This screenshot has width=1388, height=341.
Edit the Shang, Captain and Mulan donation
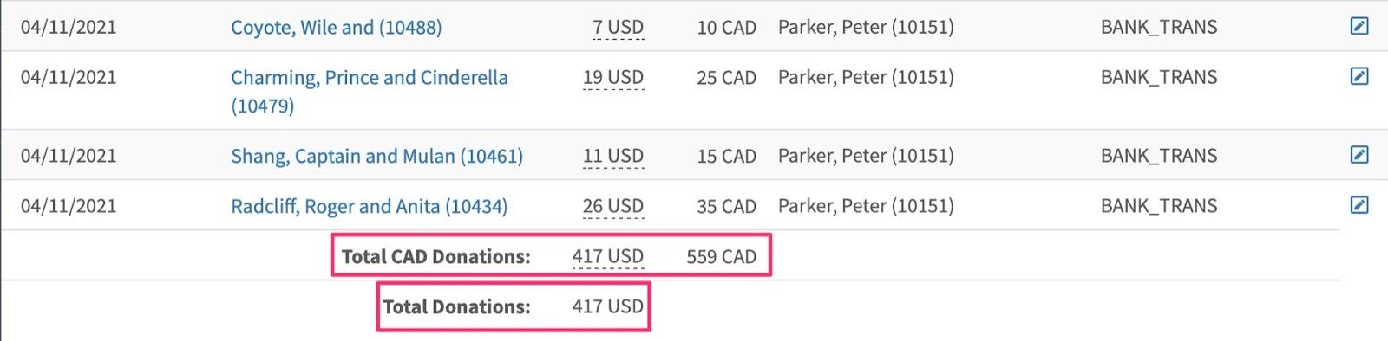[x=1359, y=155]
